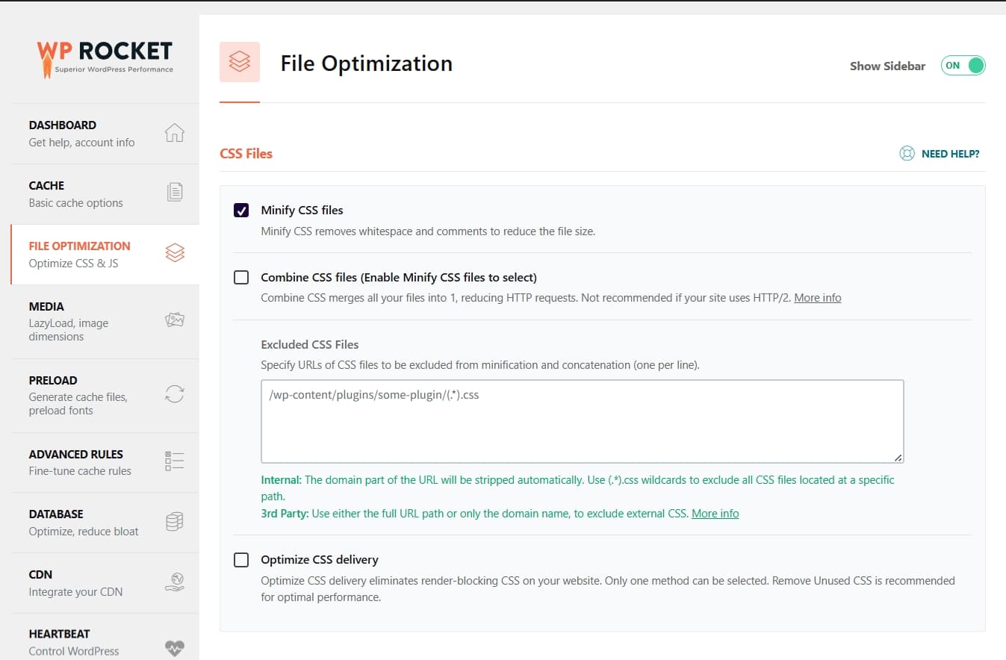
Task: Enable the Optimize CSS delivery checkbox
Action: pos(241,560)
